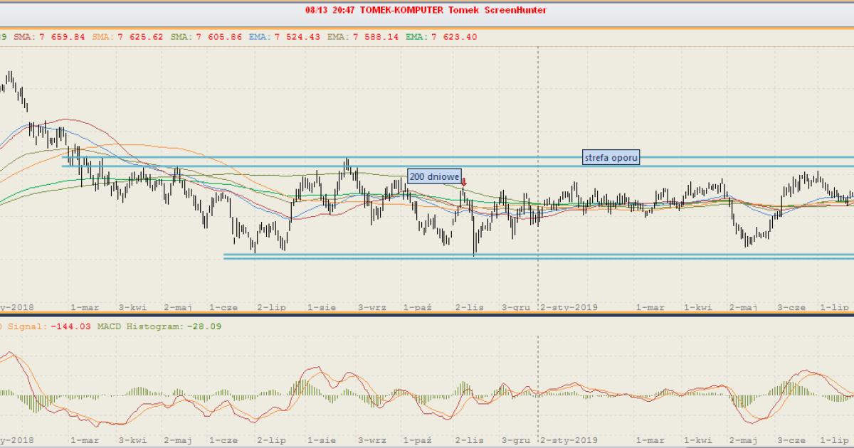This screenshot has height=448, width=854.
Task: Click the 2-lis date on price chart axis
Action: pyautogui.click(x=469, y=307)
